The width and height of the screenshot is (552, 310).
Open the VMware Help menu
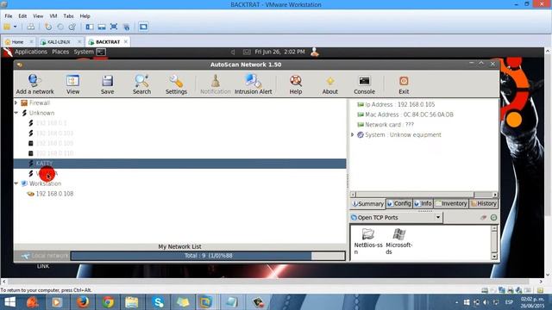[85, 16]
